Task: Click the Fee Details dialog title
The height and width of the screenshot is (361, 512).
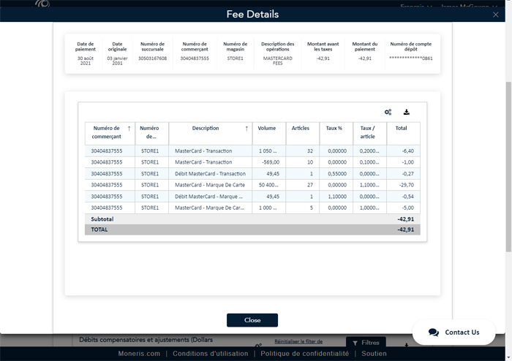Action: (x=252, y=15)
